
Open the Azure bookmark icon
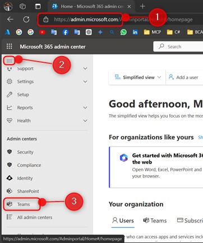point(7,32)
